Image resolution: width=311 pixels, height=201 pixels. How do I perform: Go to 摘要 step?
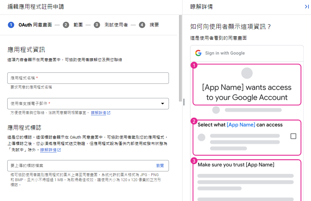coord(154,25)
